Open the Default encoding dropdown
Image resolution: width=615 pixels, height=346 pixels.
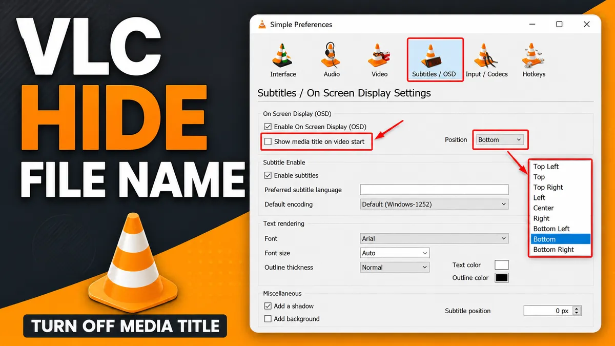pos(435,204)
